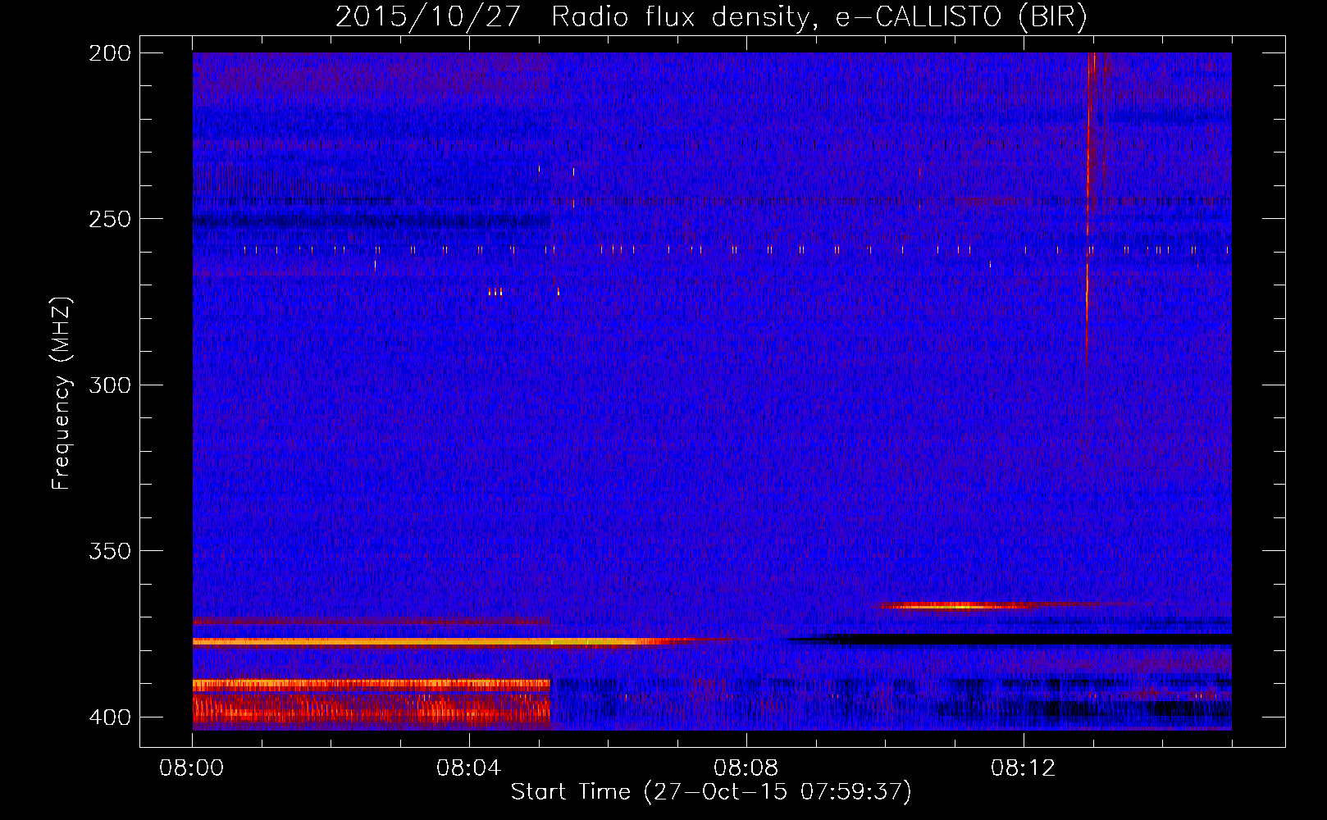Click the 08:12 time tick label
This screenshot has height=820, width=1327.
pos(1024,768)
